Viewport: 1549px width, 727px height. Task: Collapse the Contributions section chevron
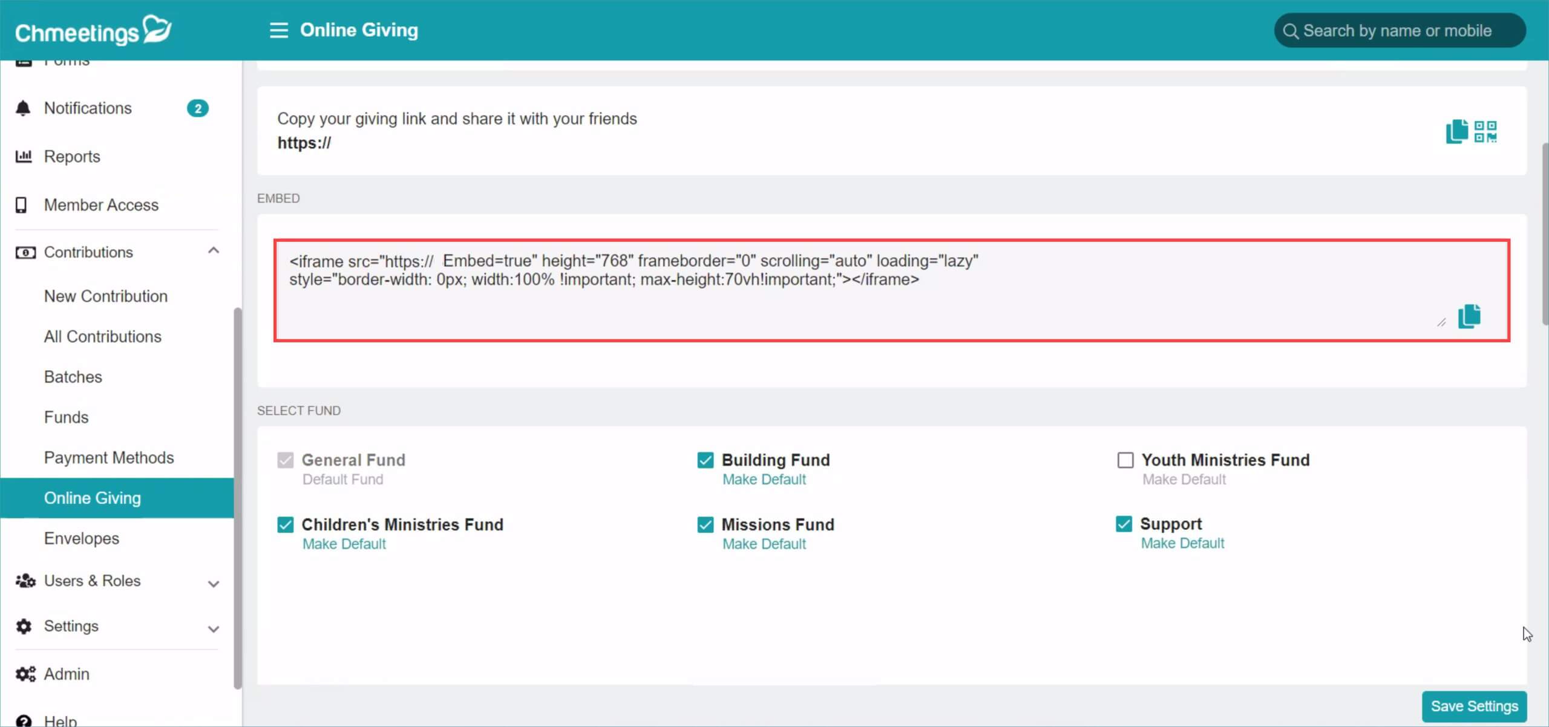click(x=213, y=250)
